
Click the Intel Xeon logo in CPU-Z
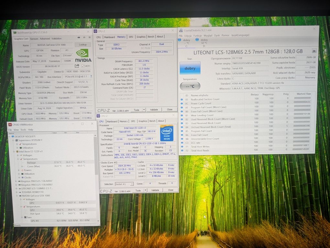pos(167,134)
